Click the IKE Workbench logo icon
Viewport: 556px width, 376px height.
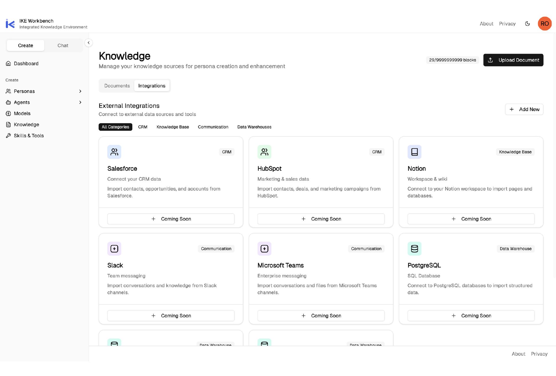pyautogui.click(x=10, y=24)
